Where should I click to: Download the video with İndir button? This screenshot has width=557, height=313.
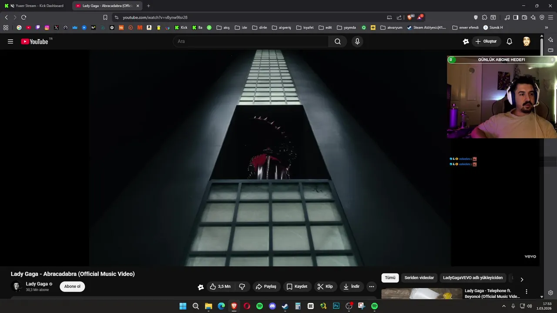(351, 286)
